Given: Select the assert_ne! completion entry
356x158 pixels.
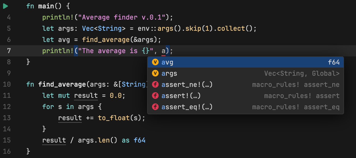Looking at the screenshot, I should pyautogui.click(x=187, y=84).
